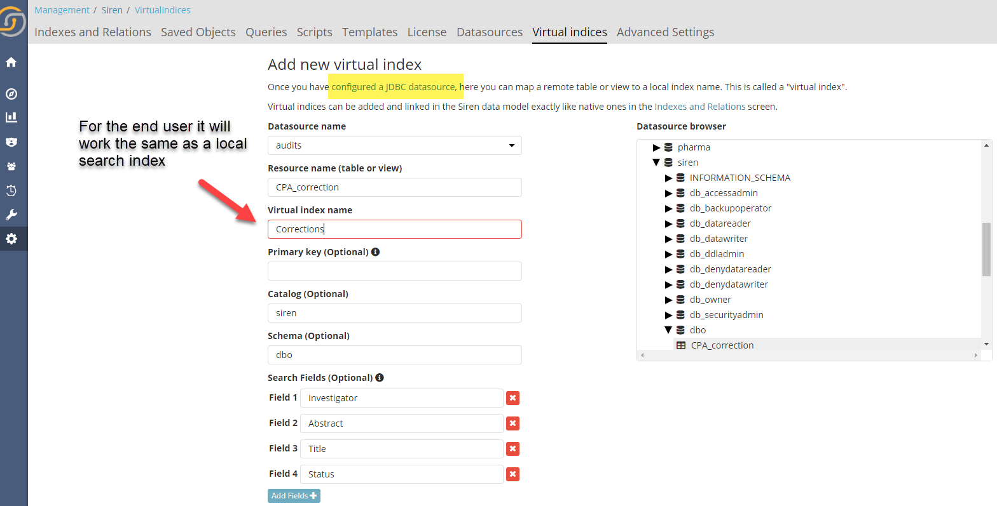
Task: Open the users group sidebar icon
Action: [x=11, y=166]
